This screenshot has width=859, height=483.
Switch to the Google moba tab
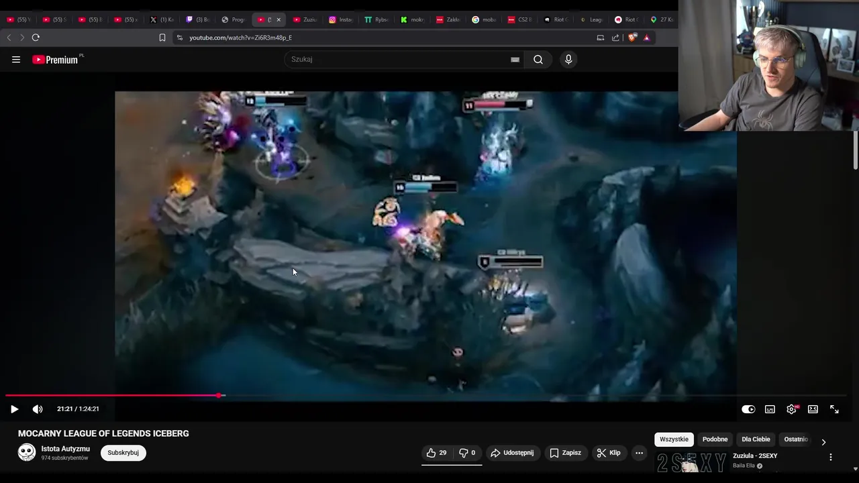click(x=484, y=19)
